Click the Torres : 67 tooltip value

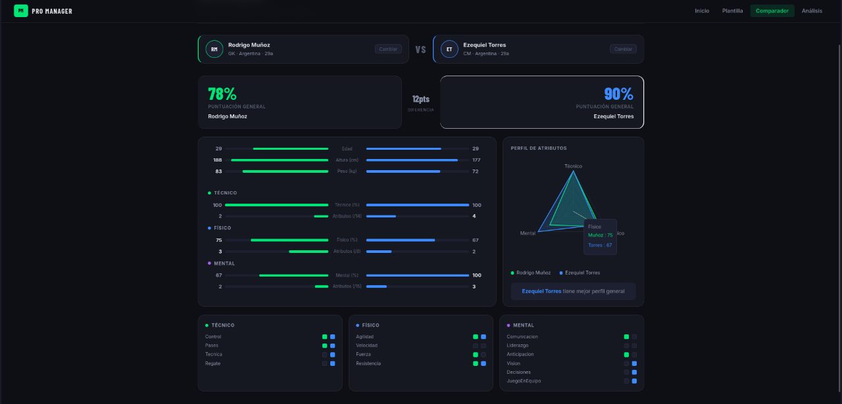click(600, 245)
